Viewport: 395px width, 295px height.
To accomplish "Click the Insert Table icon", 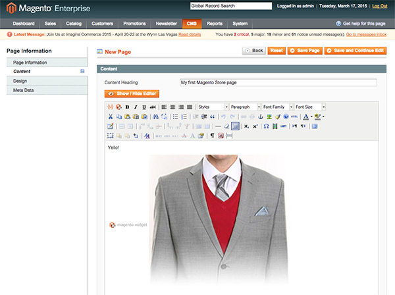I will coord(111,126).
